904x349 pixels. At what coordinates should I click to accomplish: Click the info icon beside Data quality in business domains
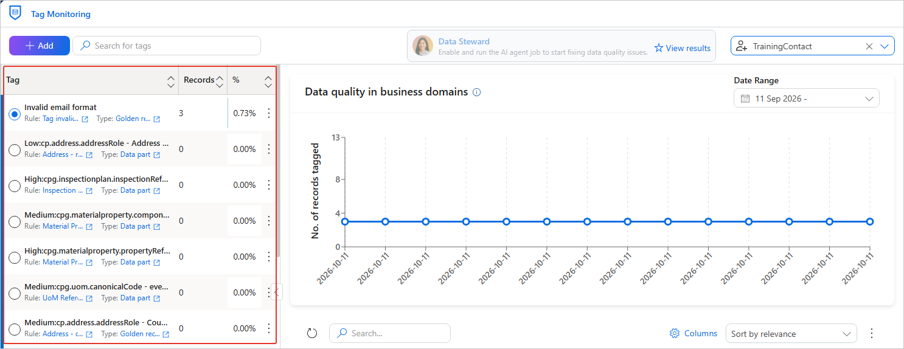pyautogui.click(x=477, y=92)
